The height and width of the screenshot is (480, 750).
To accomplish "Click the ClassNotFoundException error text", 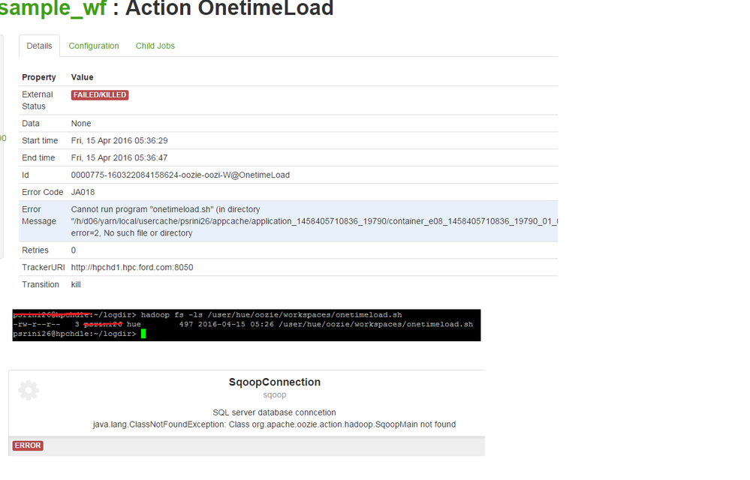I will 274,424.
